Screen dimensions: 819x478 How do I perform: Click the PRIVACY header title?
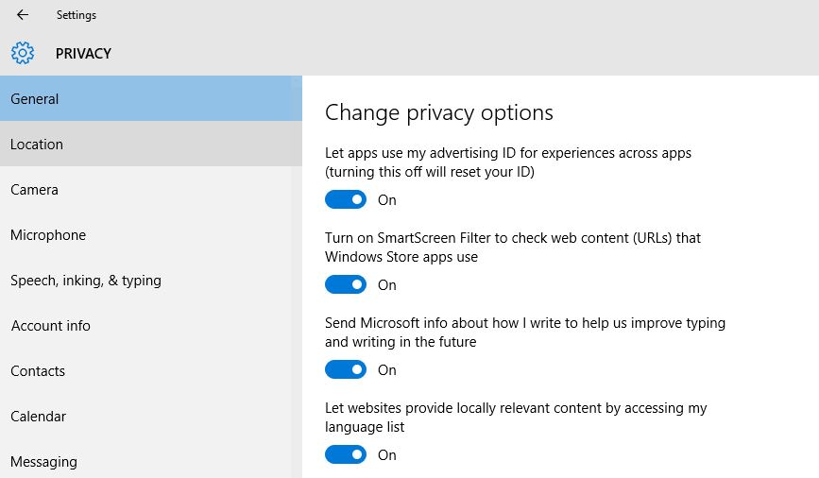pyautogui.click(x=83, y=53)
